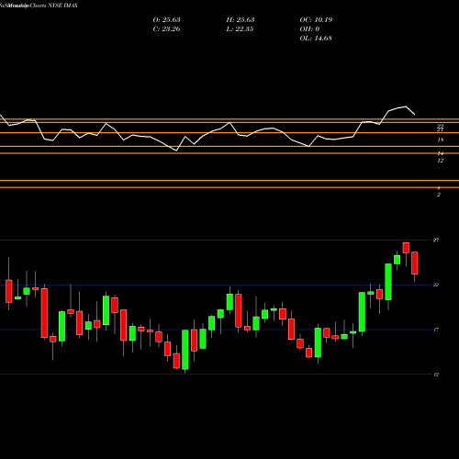Click the OH: 0 reading
Viewport: 459px width, 459px height.
tap(309, 29)
